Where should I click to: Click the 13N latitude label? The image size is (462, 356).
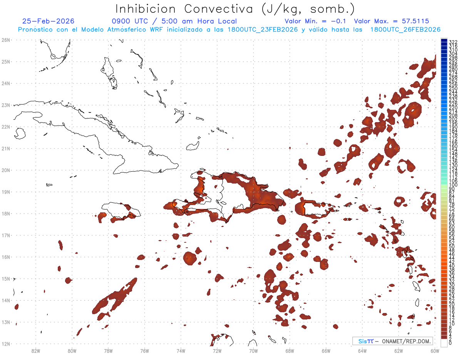click(x=5, y=322)
